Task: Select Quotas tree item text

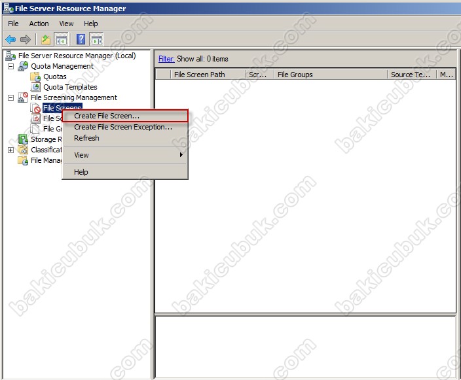Action: click(55, 77)
